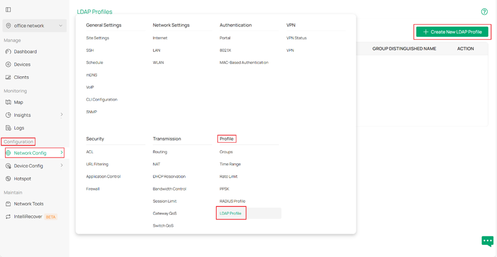Click the Device Config icon
The image size is (497, 257).
tap(8, 166)
